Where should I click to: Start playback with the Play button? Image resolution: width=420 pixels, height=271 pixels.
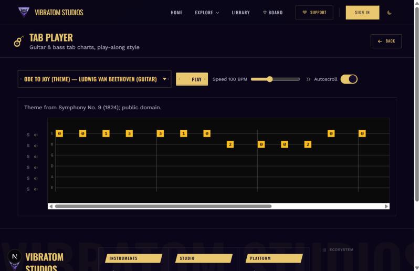pyautogui.click(x=192, y=79)
